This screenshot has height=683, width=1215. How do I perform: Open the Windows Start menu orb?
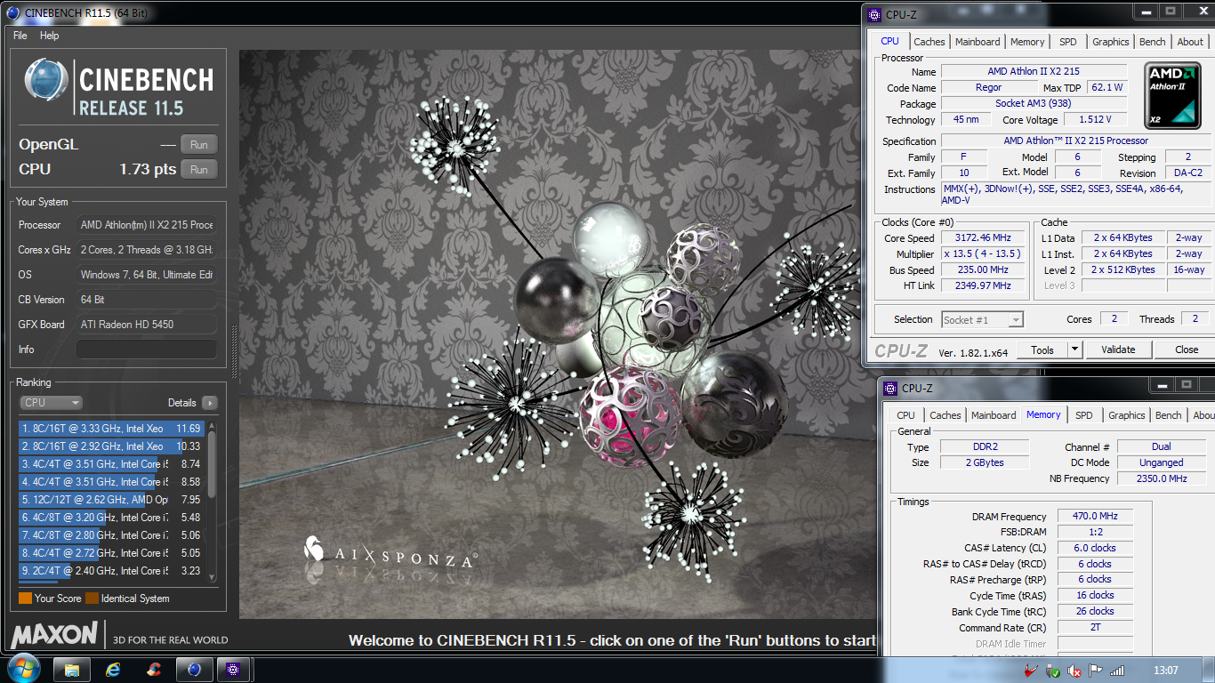coord(23,668)
